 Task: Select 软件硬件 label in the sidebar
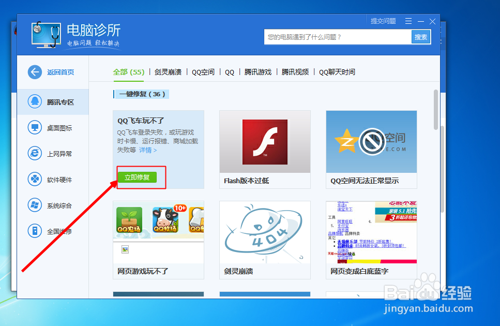click(x=59, y=180)
